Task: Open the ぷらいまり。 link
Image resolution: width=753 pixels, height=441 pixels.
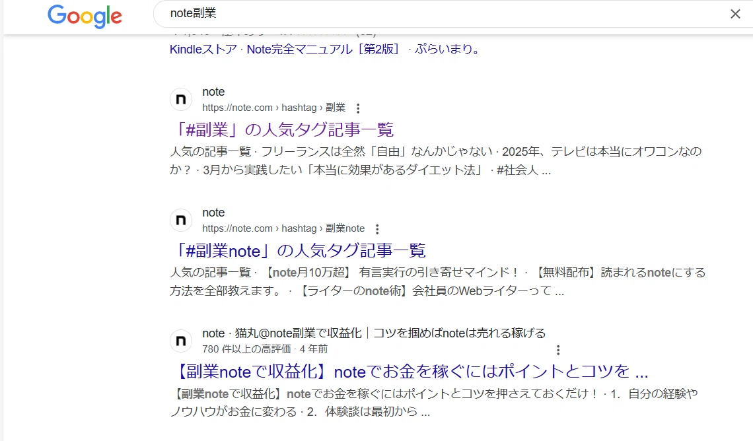Action: coord(448,49)
